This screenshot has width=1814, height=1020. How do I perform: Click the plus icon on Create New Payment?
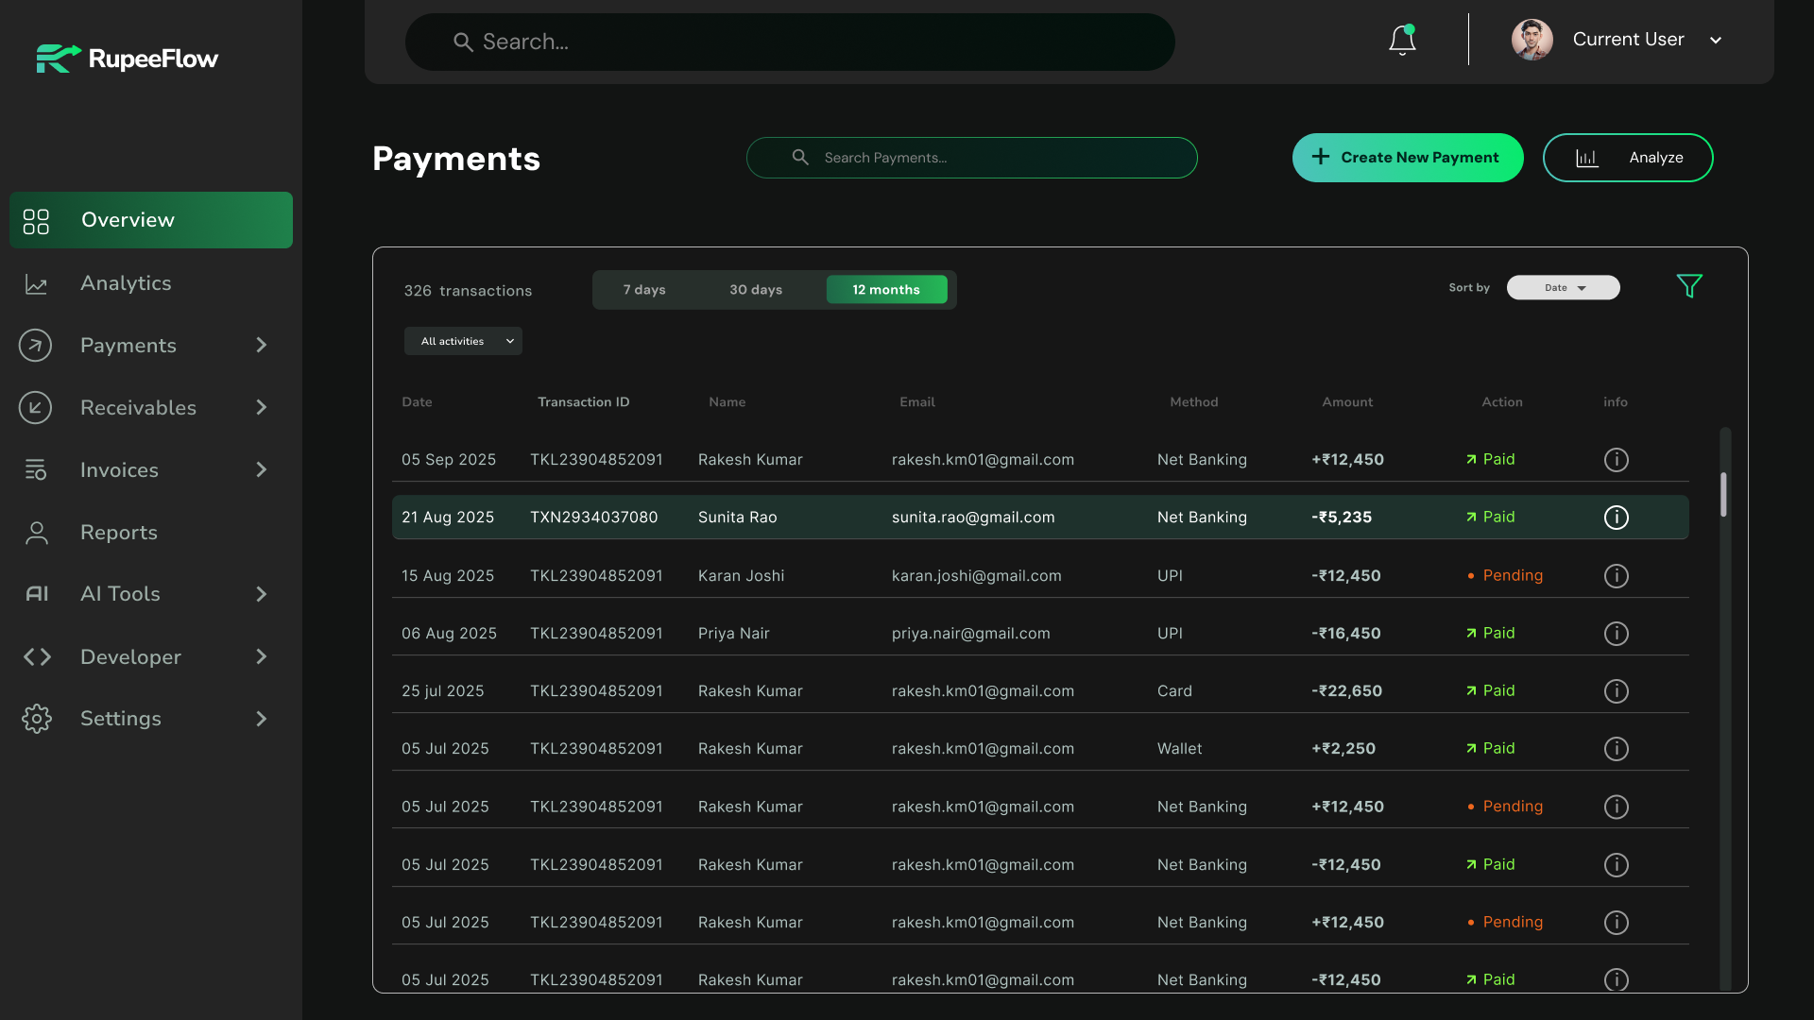(x=1321, y=157)
